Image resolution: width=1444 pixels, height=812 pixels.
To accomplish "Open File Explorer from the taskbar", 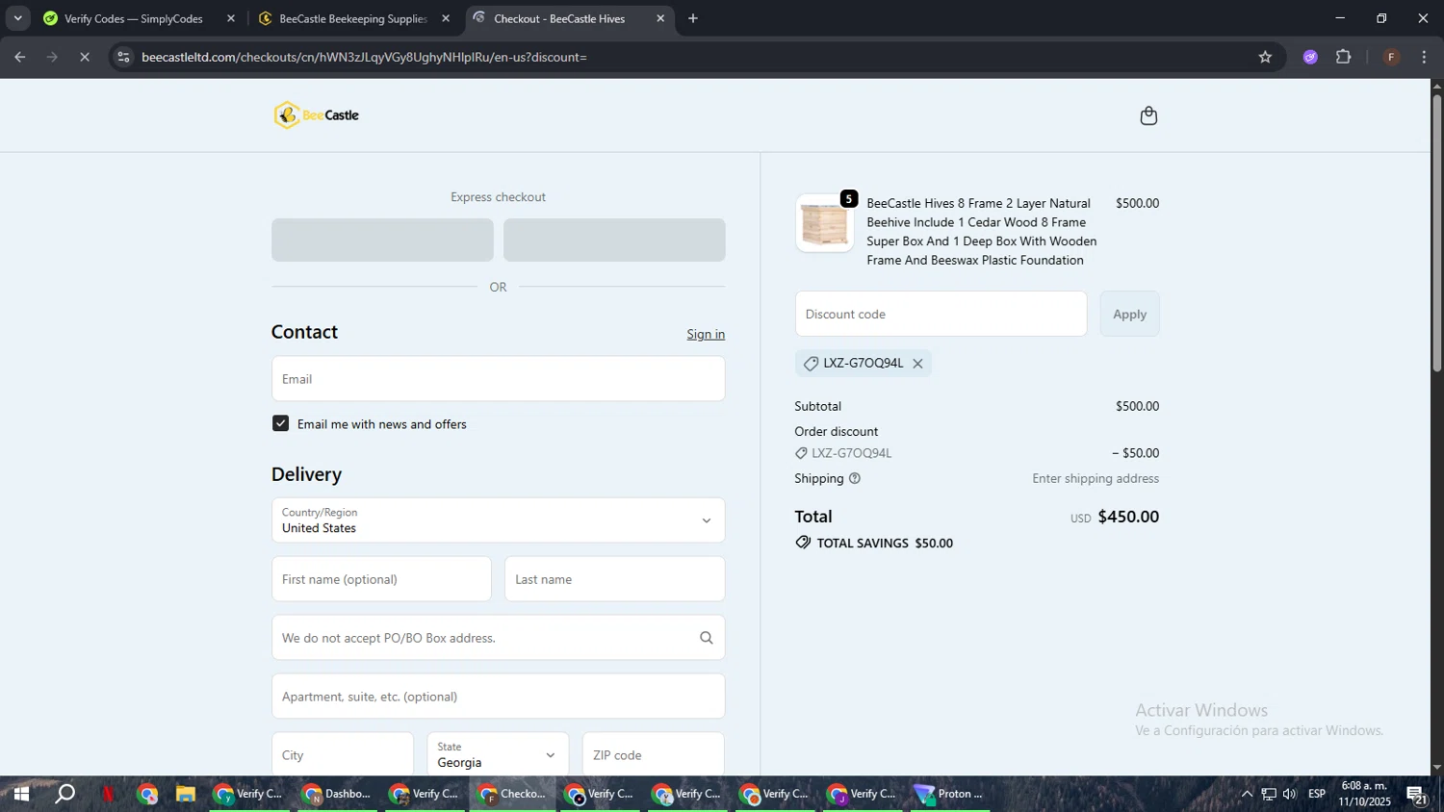I will coord(186,794).
